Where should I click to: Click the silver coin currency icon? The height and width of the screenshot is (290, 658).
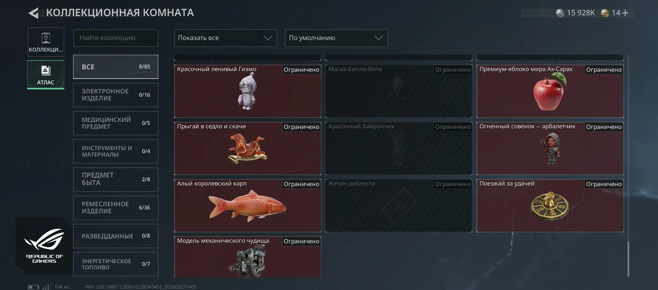(560, 13)
